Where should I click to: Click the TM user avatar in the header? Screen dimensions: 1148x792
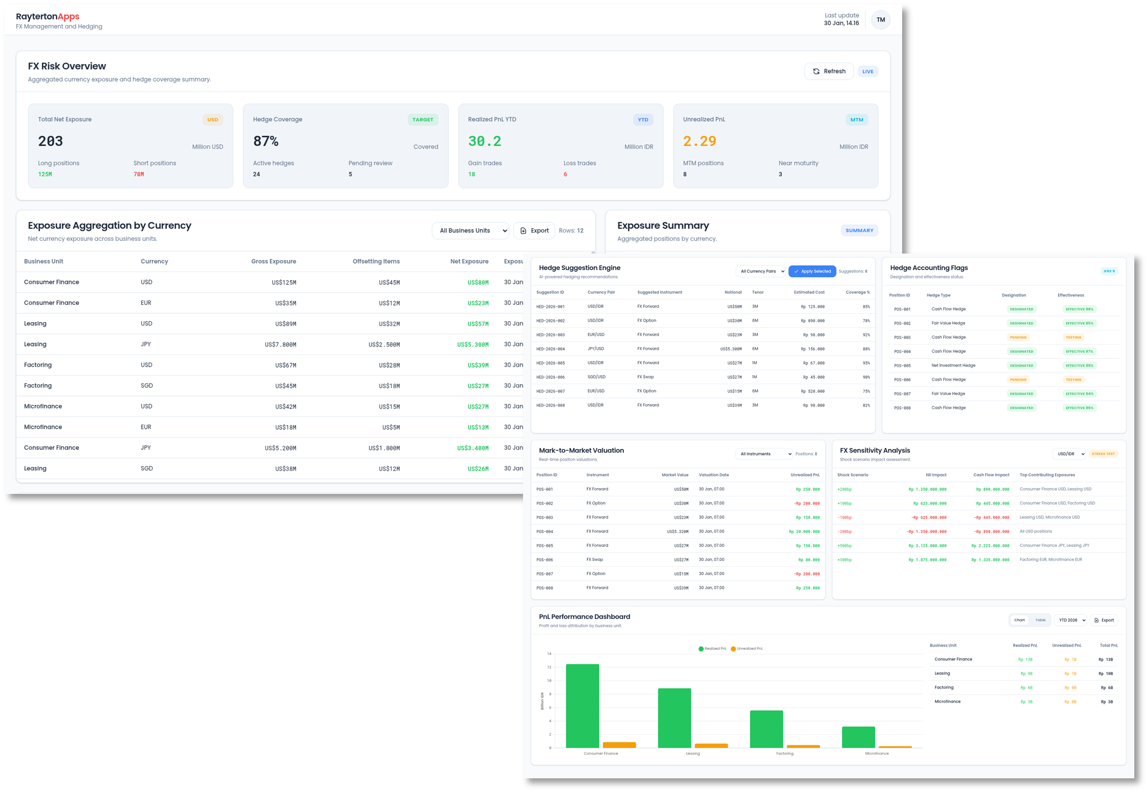click(x=881, y=20)
